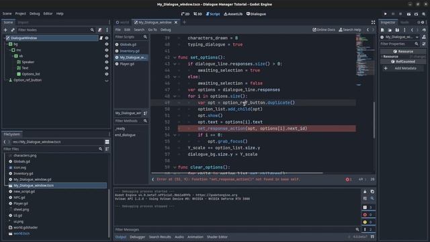430x242 pixels.
Task: Click the code editor vertical scrollbar
Action: click(x=374, y=120)
